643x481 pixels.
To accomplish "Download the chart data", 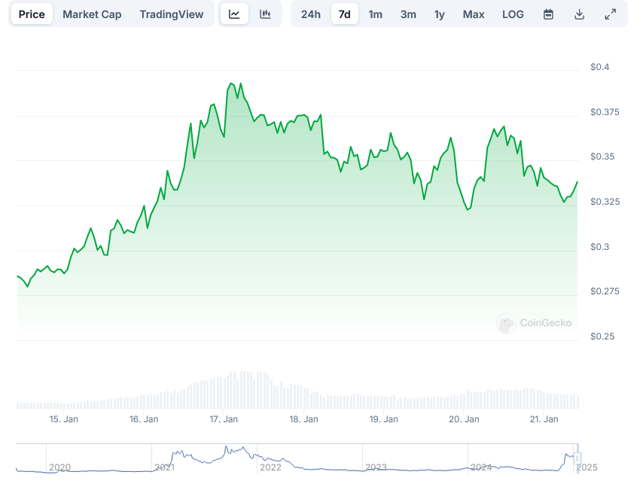I will (579, 14).
